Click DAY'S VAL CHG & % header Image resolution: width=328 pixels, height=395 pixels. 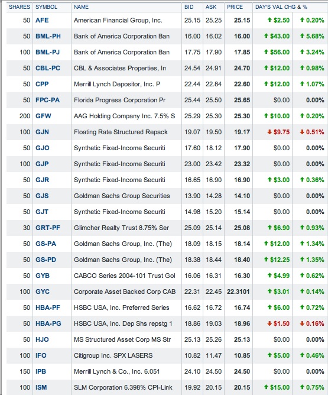tap(281, 7)
